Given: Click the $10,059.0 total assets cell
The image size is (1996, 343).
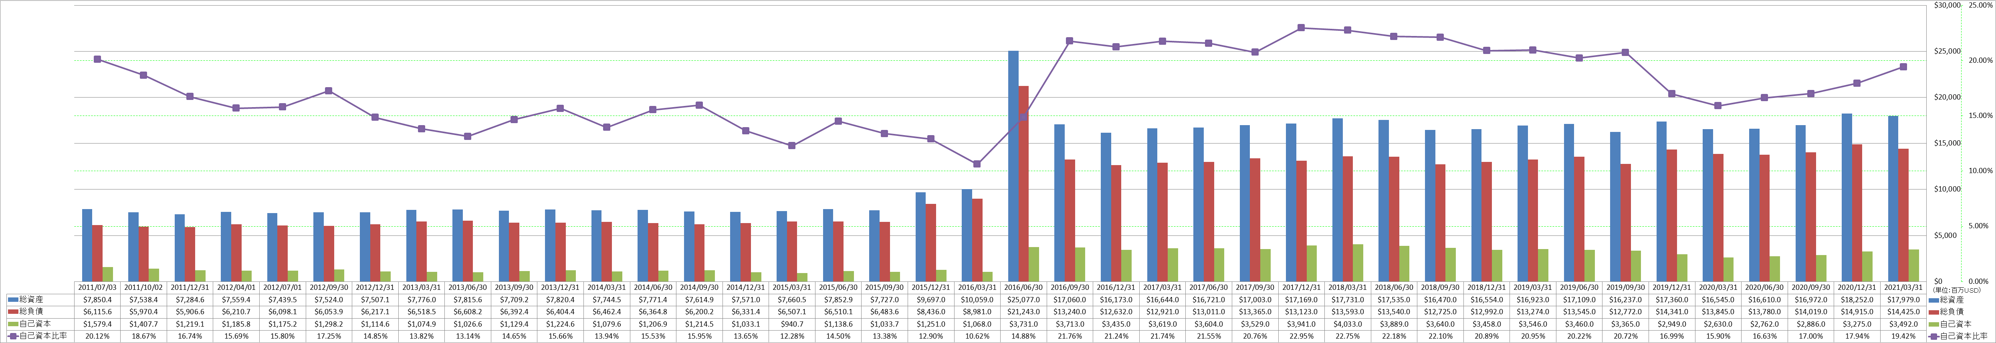Looking at the screenshot, I should click(x=978, y=299).
